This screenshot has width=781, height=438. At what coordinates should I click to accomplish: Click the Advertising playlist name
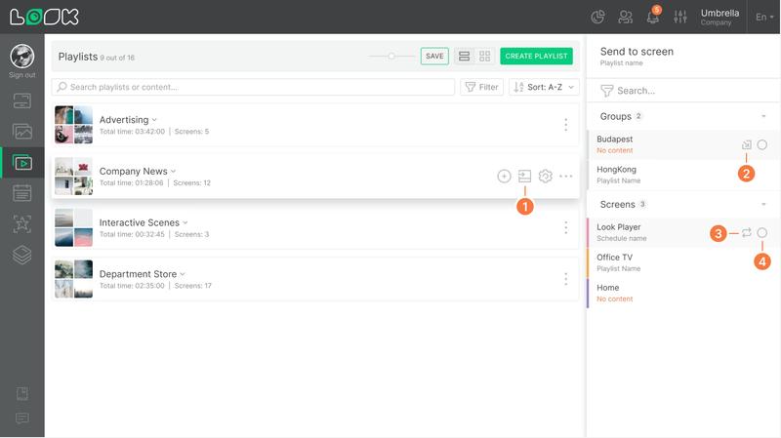tap(124, 120)
